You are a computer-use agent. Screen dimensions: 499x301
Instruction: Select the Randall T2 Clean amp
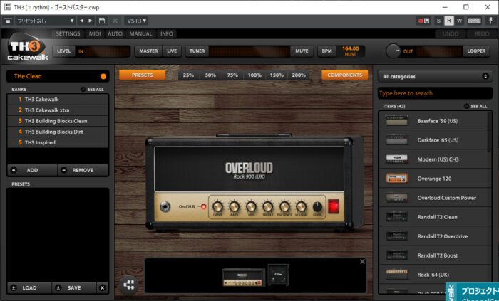(x=435, y=217)
